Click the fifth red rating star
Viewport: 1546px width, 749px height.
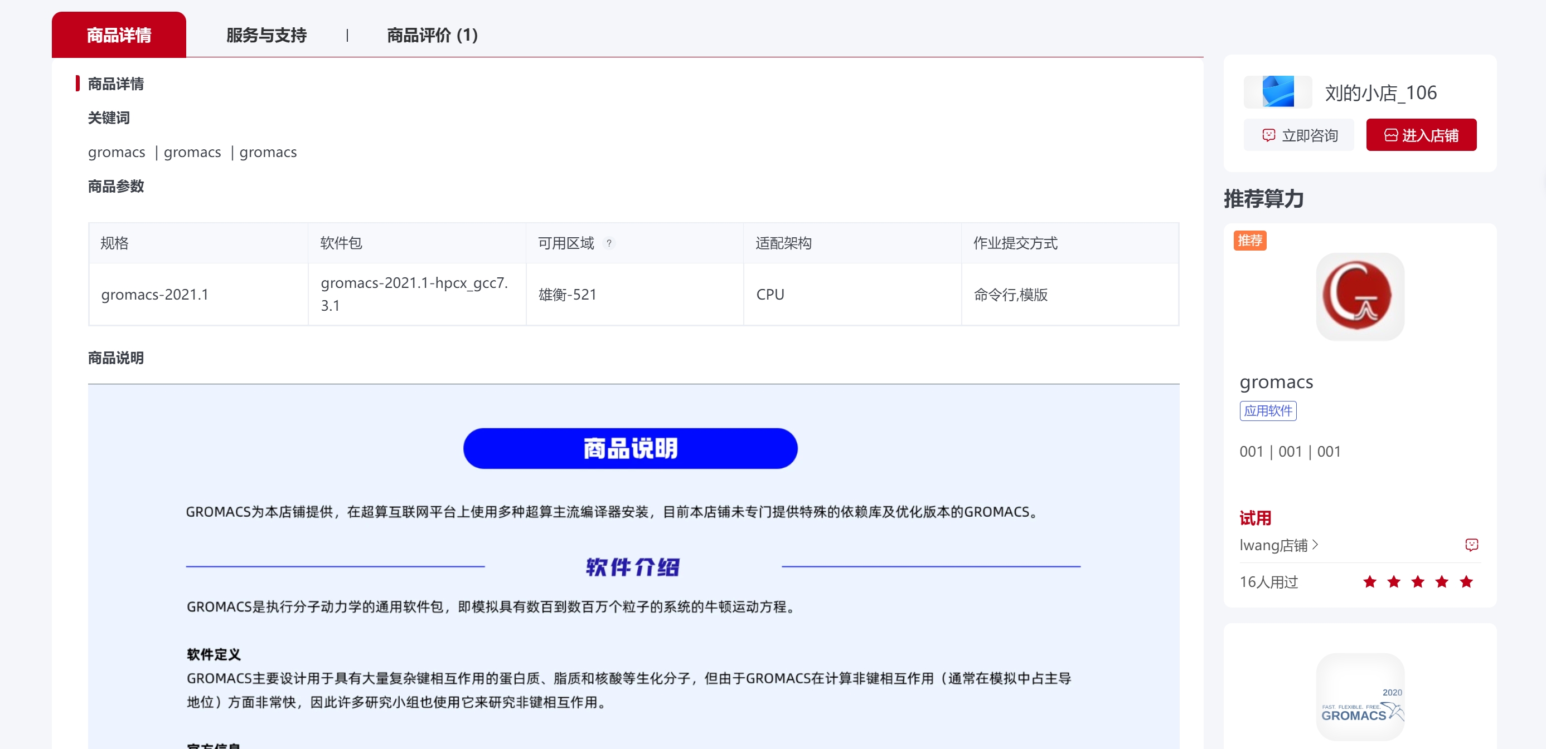pyautogui.click(x=1466, y=582)
